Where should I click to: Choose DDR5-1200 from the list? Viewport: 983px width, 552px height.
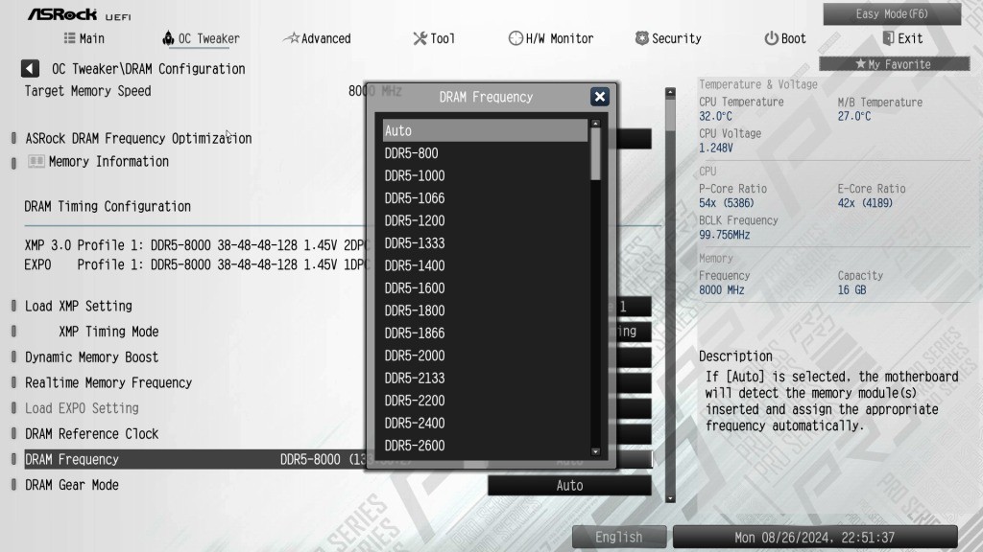coord(485,221)
